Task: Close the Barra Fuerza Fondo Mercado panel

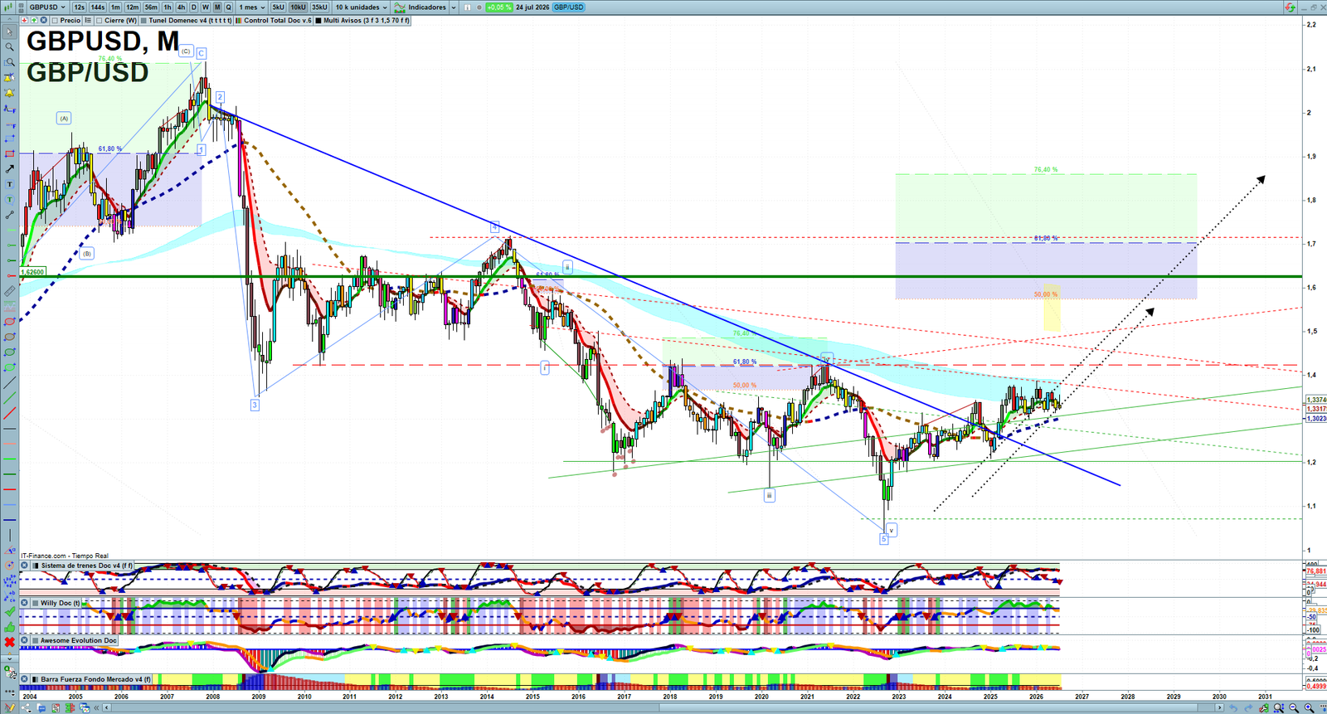Action: click(x=25, y=679)
